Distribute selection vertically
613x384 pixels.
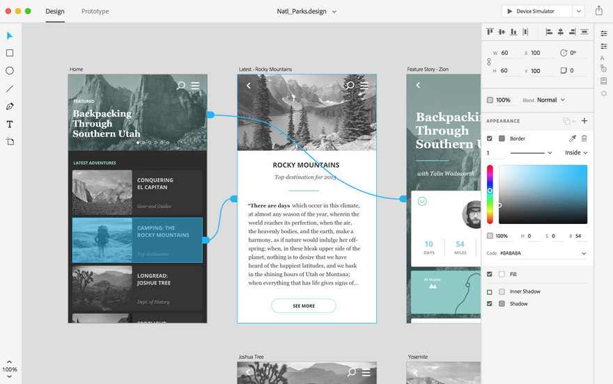[584, 31]
